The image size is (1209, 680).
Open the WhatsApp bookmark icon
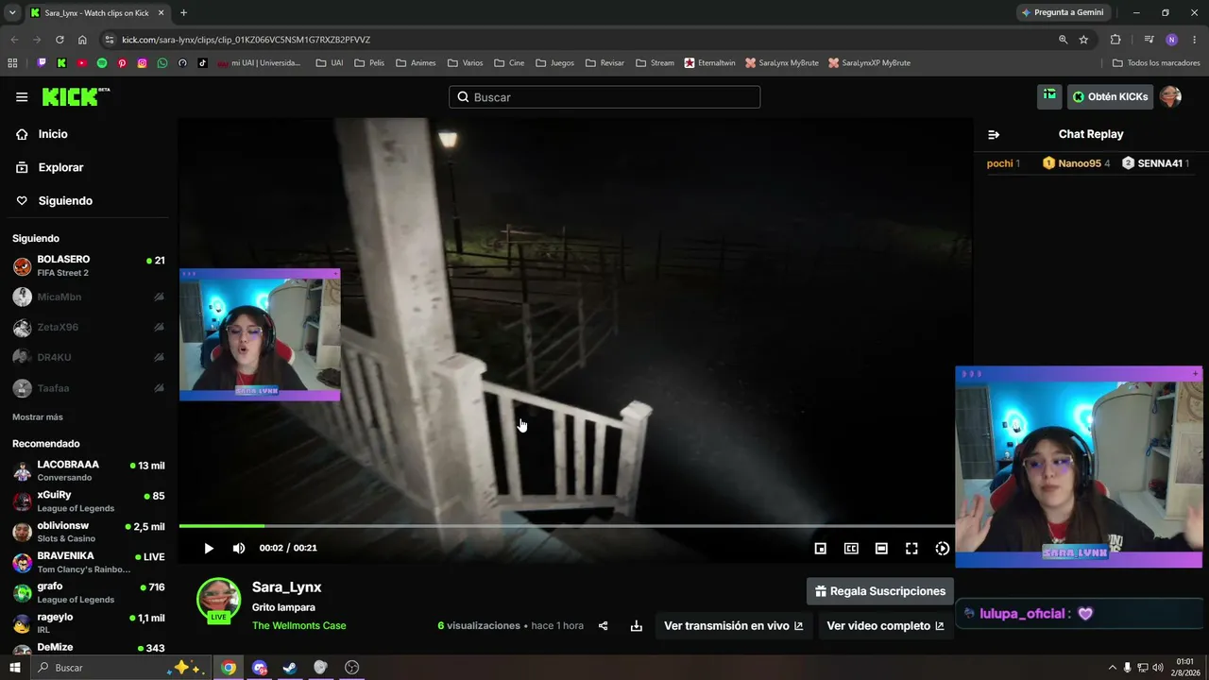pos(162,63)
